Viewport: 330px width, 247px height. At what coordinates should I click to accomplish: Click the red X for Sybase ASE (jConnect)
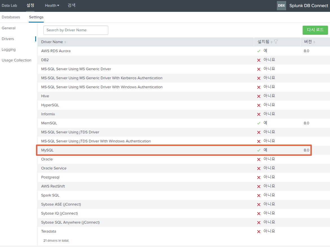pyautogui.click(x=259, y=204)
